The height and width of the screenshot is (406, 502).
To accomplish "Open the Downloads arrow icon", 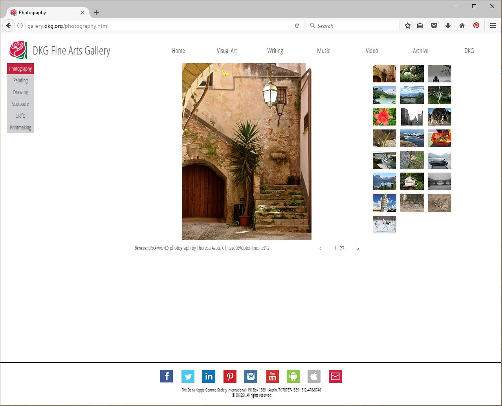I will point(448,25).
